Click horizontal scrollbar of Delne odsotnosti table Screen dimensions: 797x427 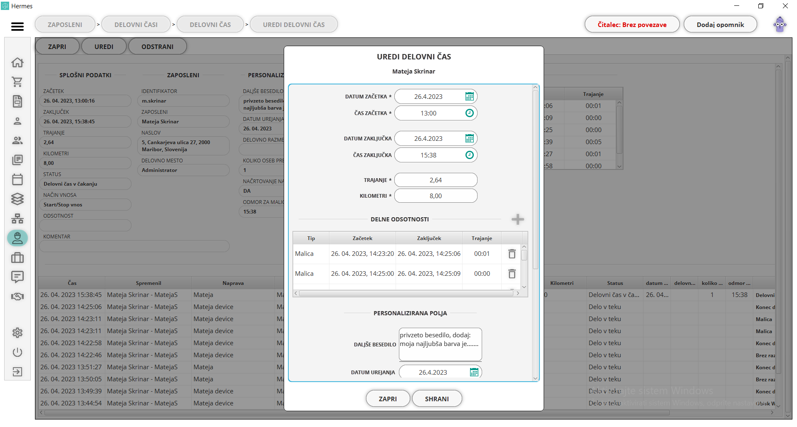pos(406,293)
